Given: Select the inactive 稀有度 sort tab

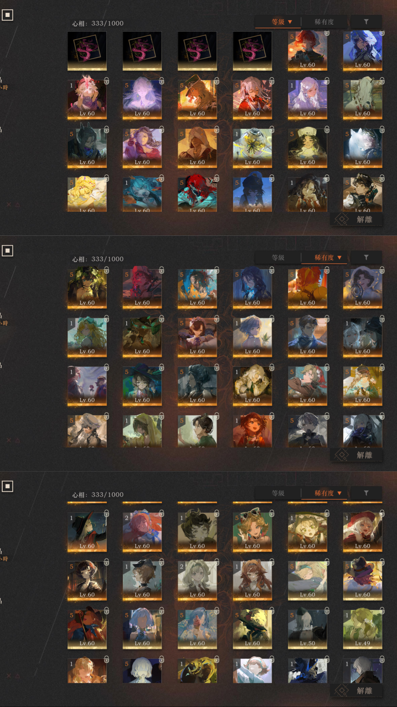Looking at the screenshot, I should click(x=324, y=22).
